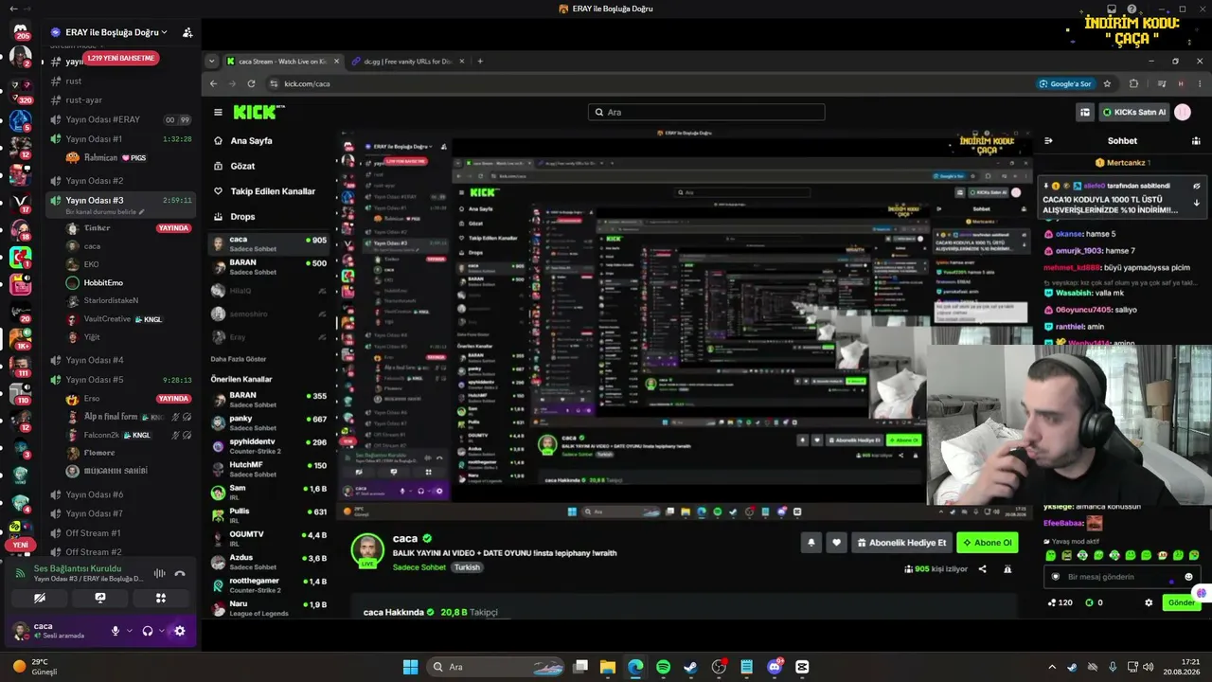Switch to the dc.gg browser tab
The width and height of the screenshot is (1212, 682).
tap(407, 62)
